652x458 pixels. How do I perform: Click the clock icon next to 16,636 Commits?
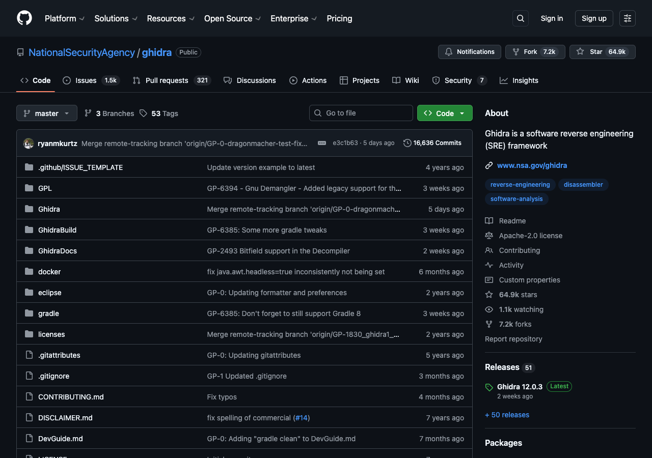tap(407, 143)
